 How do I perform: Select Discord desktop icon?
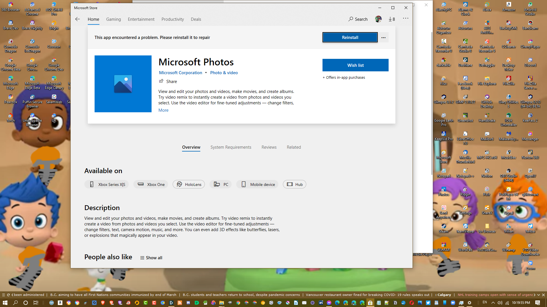530,63
